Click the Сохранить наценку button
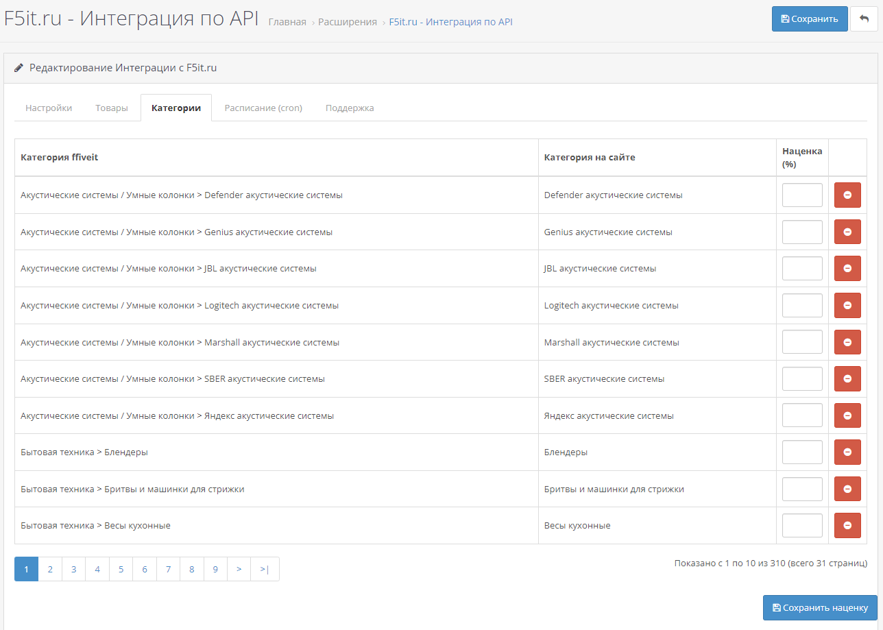The width and height of the screenshot is (883, 630). pyautogui.click(x=820, y=607)
